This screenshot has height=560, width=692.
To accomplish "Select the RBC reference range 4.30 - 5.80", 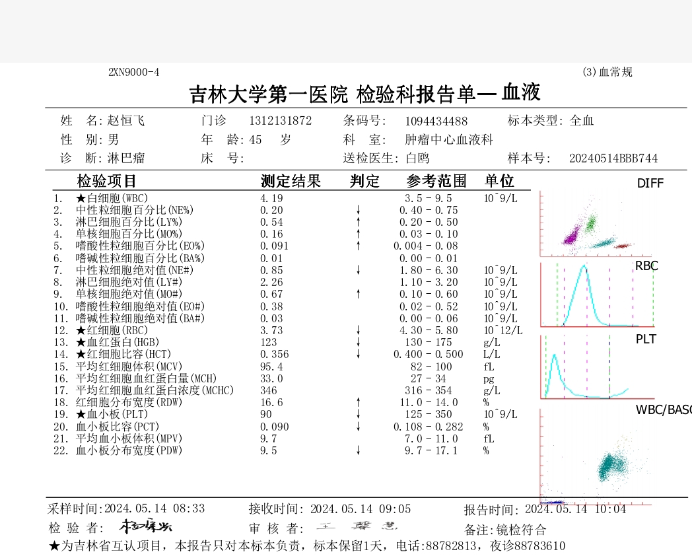I will click(x=429, y=331).
